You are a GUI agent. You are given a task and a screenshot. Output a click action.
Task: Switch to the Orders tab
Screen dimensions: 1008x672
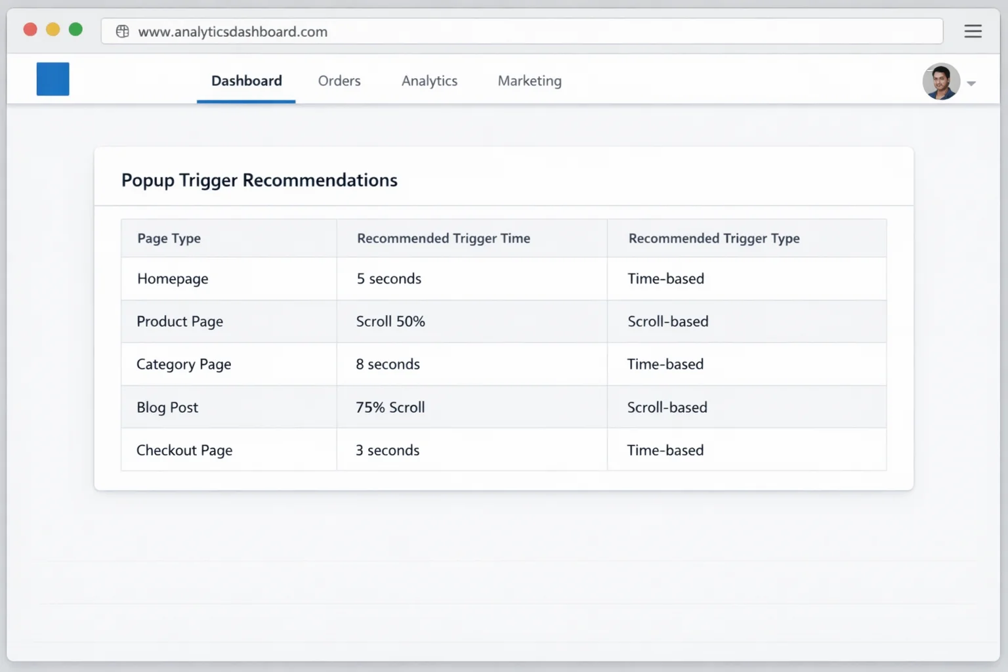click(339, 80)
